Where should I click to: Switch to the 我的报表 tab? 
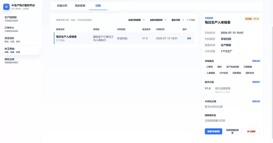(x=80, y=6)
